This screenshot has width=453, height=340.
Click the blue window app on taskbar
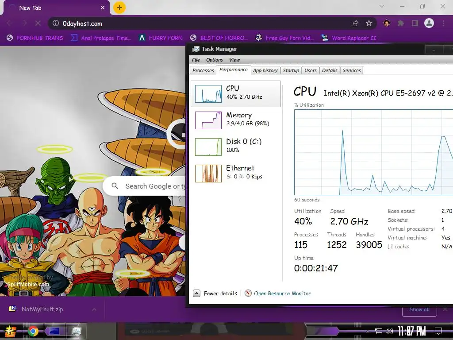point(54,331)
